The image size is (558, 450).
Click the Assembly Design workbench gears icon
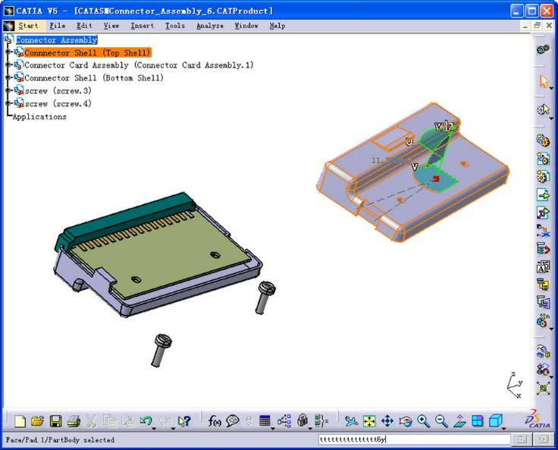pos(543,49)
